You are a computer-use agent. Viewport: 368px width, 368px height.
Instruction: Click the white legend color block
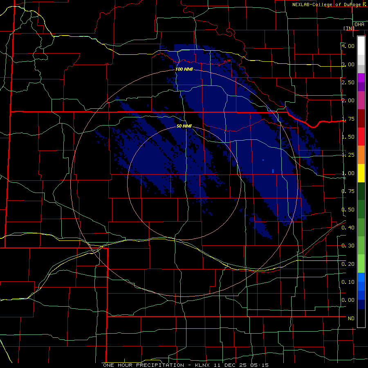click(x=361, y=46)
